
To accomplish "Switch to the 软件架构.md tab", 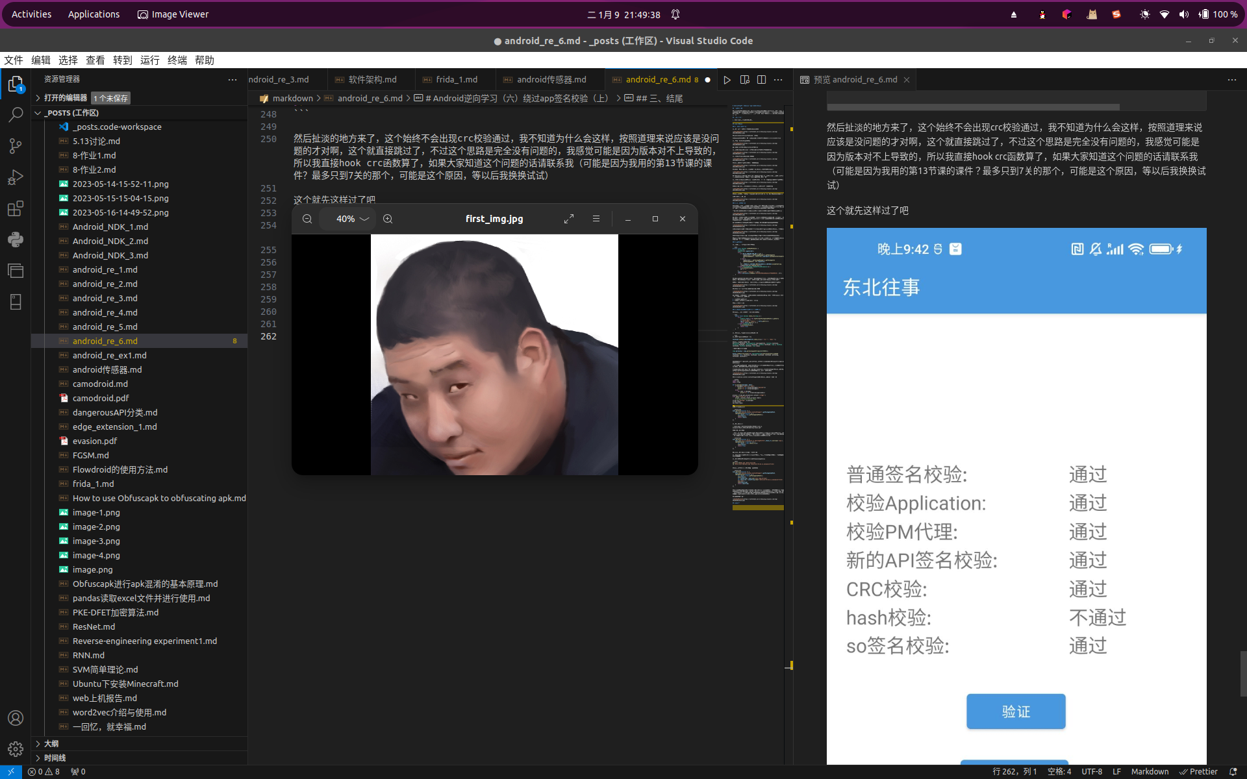I will tap(372, 80).
